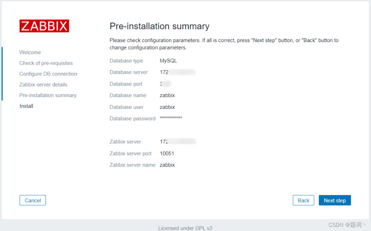This screenshot has height=231, width=371.
Task: Click the Zabbix server port 10051 value
Action: 167,153
